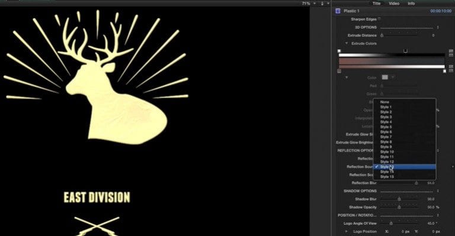Viewport: 455px width, 236px height.
Task: Open the Color swatch dropdown arrow
Action: coord(393,77)
